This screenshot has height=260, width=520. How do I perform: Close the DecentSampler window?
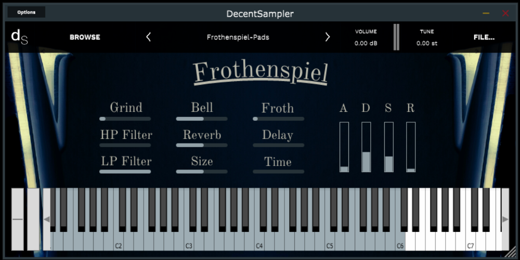[x=505, y=14]
